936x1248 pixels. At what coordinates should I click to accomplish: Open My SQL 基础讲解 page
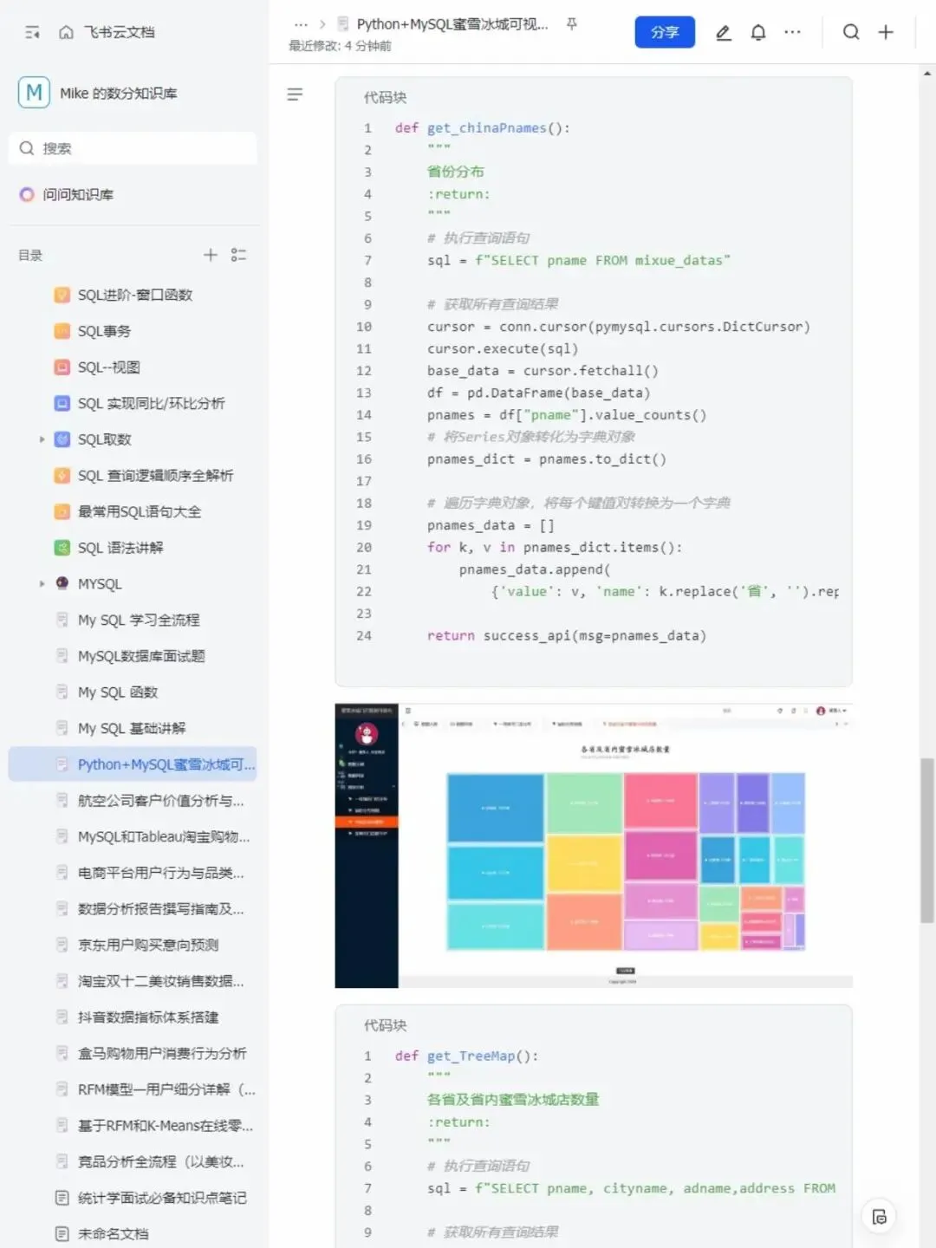pyautogui.click(x=132, y=728)
